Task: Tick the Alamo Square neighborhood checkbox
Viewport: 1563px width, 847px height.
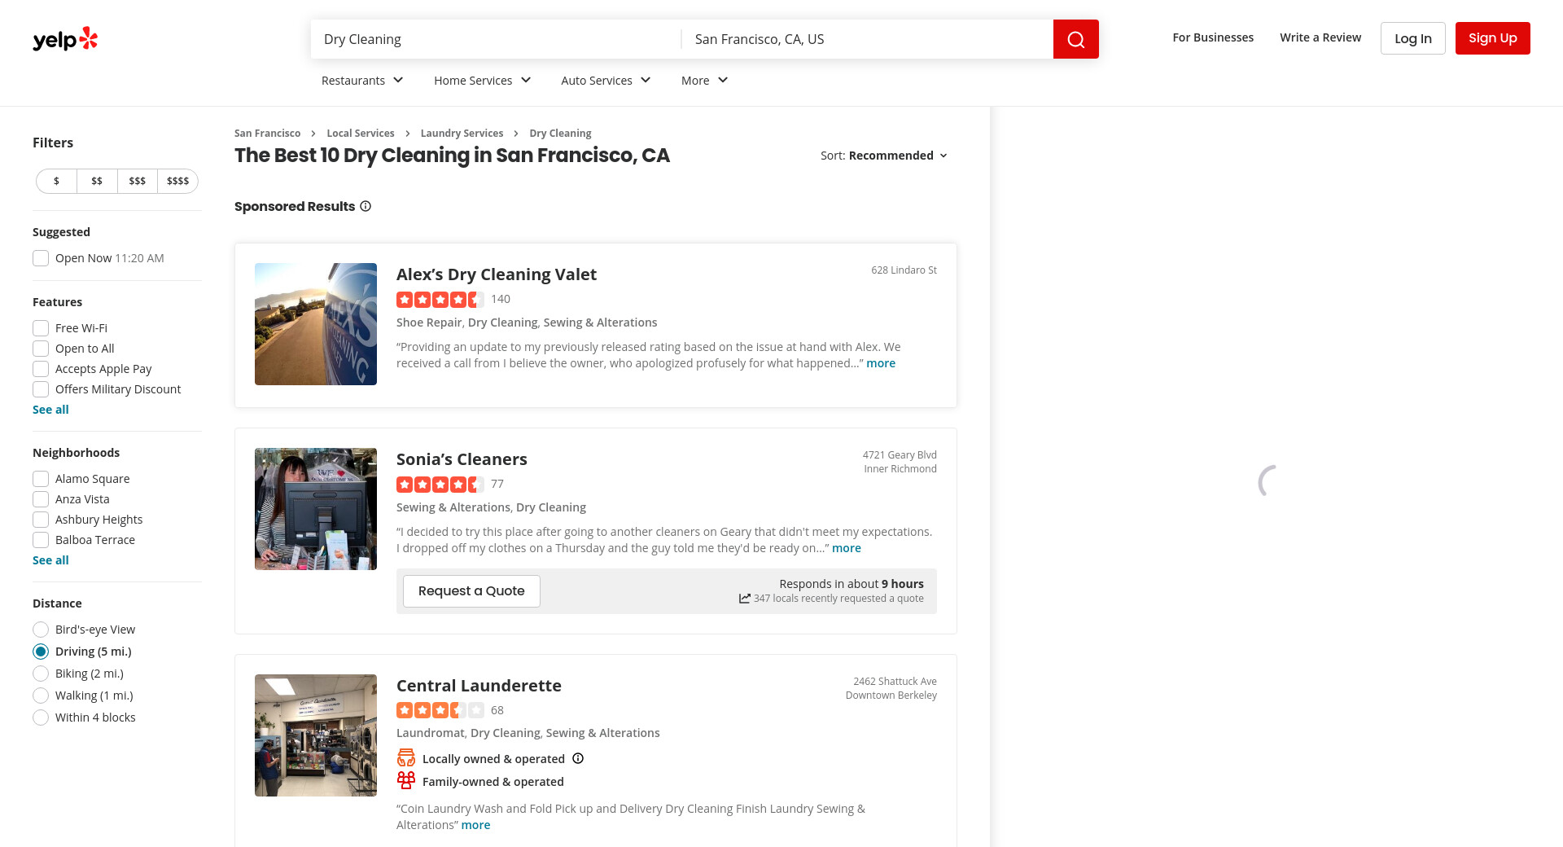Action: coord(41,479)
